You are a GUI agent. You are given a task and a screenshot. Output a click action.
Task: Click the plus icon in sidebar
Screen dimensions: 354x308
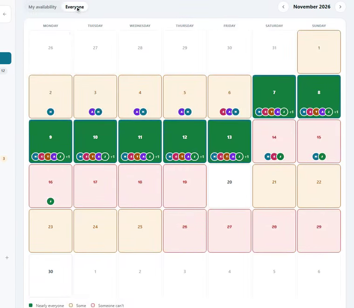[x=7, y=257]
